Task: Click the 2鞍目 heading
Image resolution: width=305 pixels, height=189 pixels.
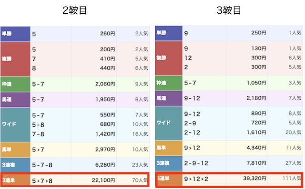Action: (x=75, y=10)
